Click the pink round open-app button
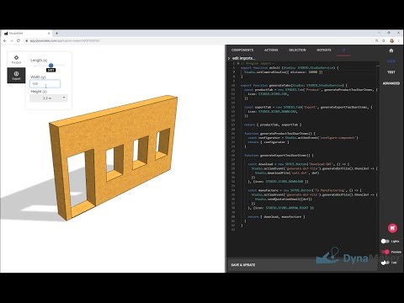The height and width of the screenshot is (303, 404). pyautogui.click(x=392, y=228)
